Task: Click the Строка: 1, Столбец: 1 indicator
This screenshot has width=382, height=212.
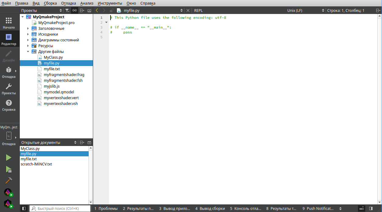Action: (x=345, y=10)
